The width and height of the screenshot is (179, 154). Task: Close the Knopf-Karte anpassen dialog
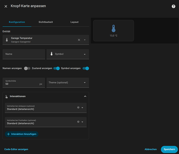click(x=6, y=6)
